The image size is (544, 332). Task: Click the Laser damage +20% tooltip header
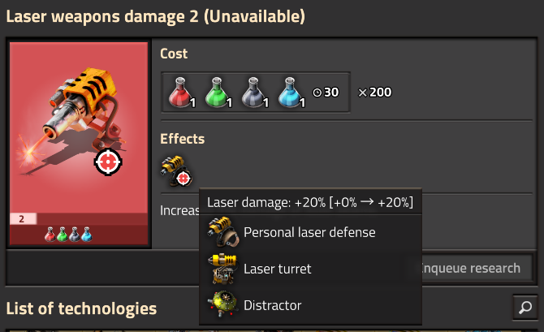point(310,202)
